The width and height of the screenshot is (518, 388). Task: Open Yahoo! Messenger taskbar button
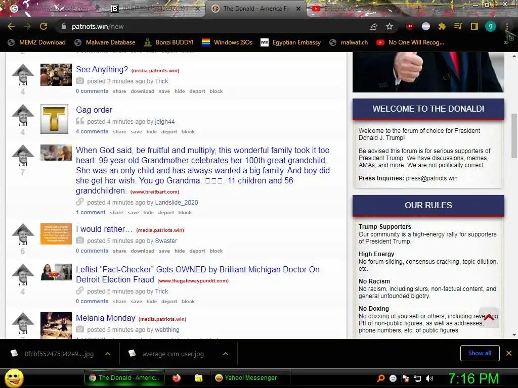click(251, 378)
